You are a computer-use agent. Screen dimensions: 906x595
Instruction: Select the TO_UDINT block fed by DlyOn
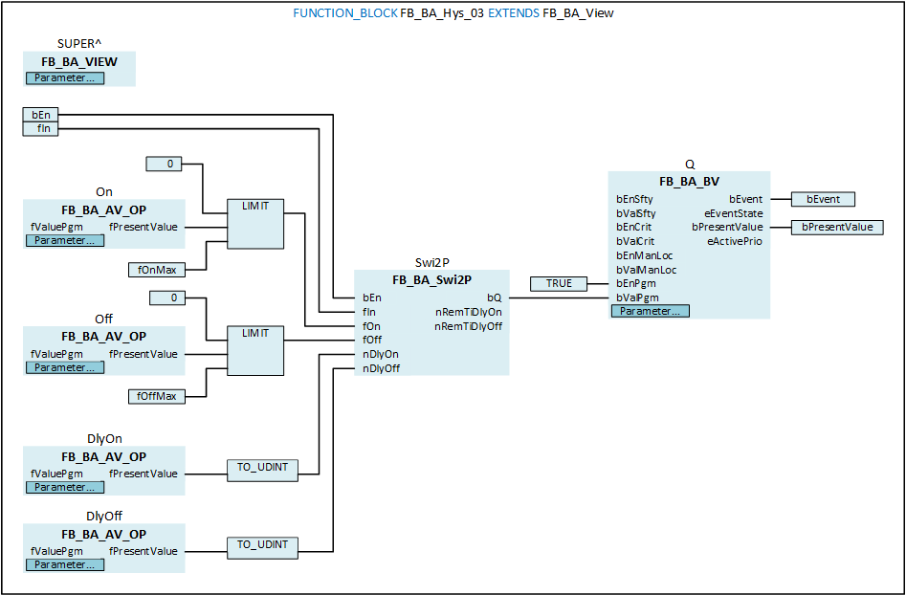click(x=262, y=471)
